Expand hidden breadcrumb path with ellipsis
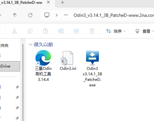Viewport: 154px width, 121px height. click(x=66, y=15)
